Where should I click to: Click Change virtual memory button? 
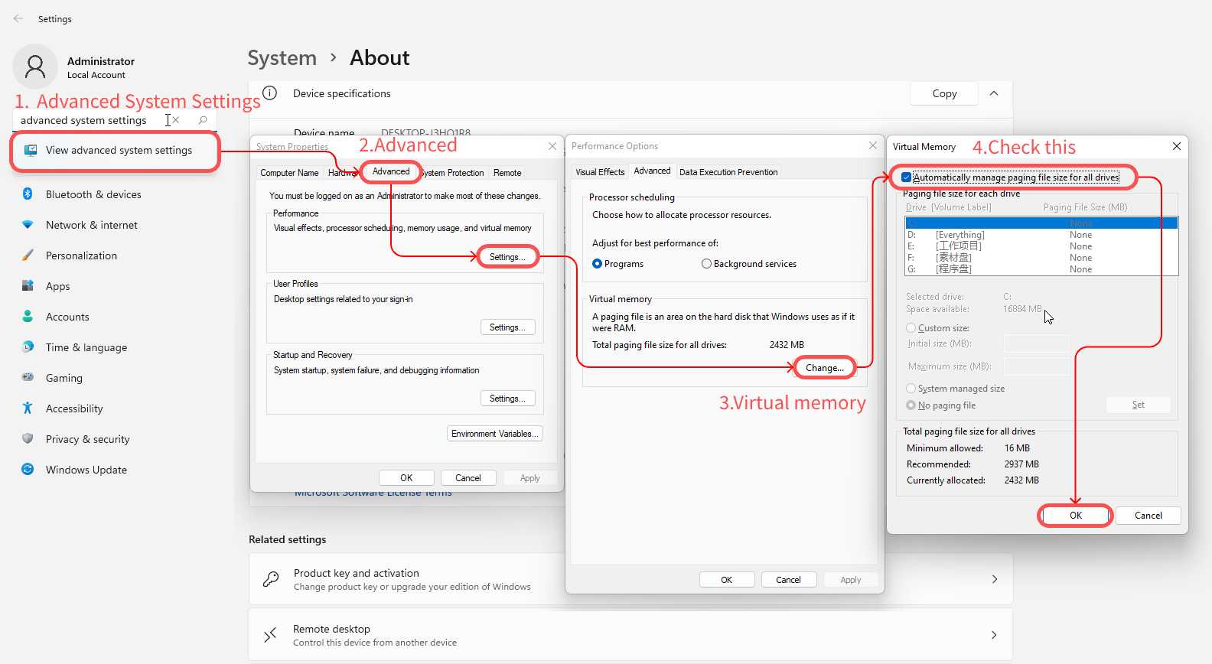click(x=825, y=368)
